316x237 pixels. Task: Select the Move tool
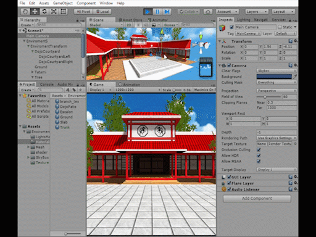(35, 12)
